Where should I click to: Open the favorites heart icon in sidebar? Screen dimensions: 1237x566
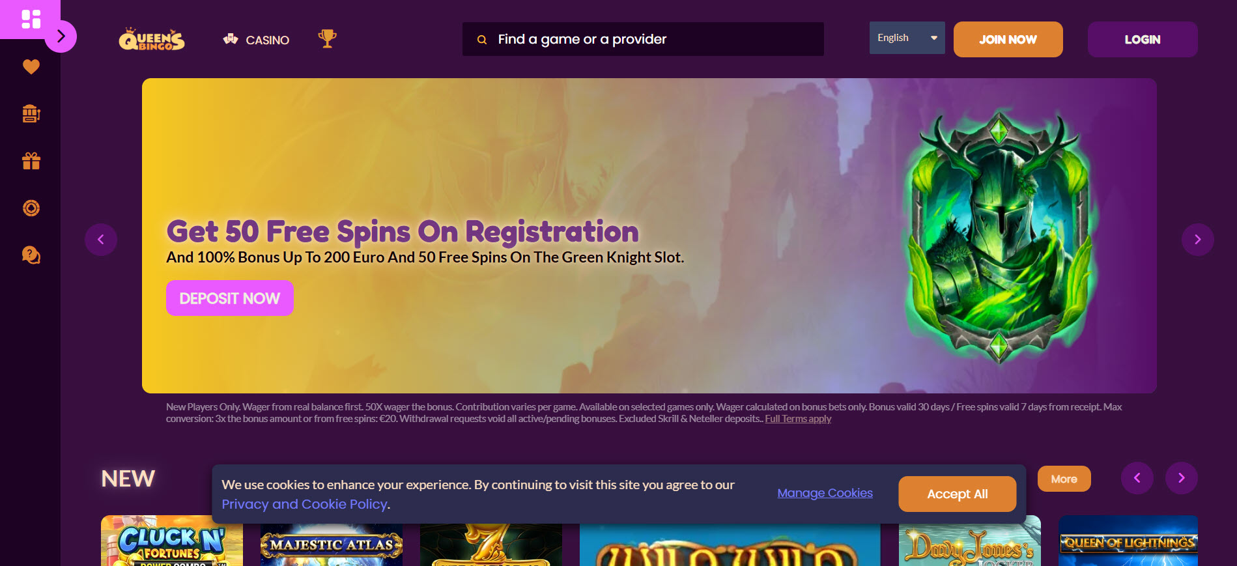click(31, 66)
